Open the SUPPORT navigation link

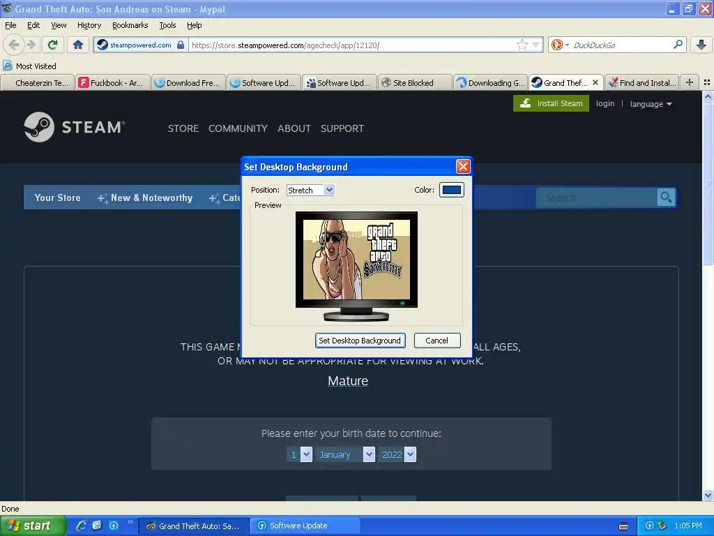point(342,128)
